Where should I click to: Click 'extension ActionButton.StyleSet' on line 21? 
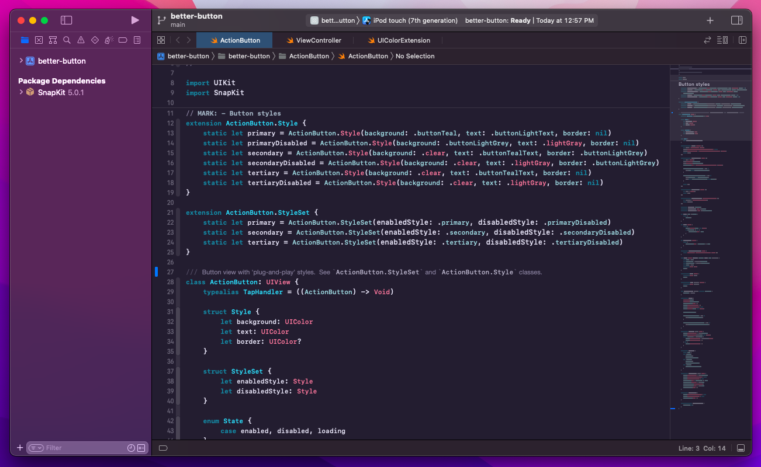pos(248,212)
